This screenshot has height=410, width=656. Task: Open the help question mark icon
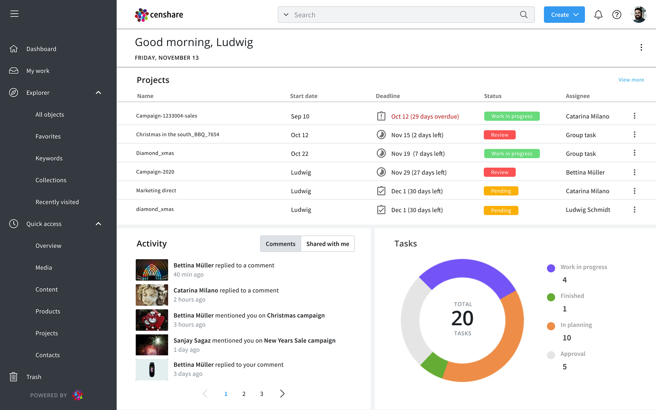pyautogui.click(x=616, y=15)
